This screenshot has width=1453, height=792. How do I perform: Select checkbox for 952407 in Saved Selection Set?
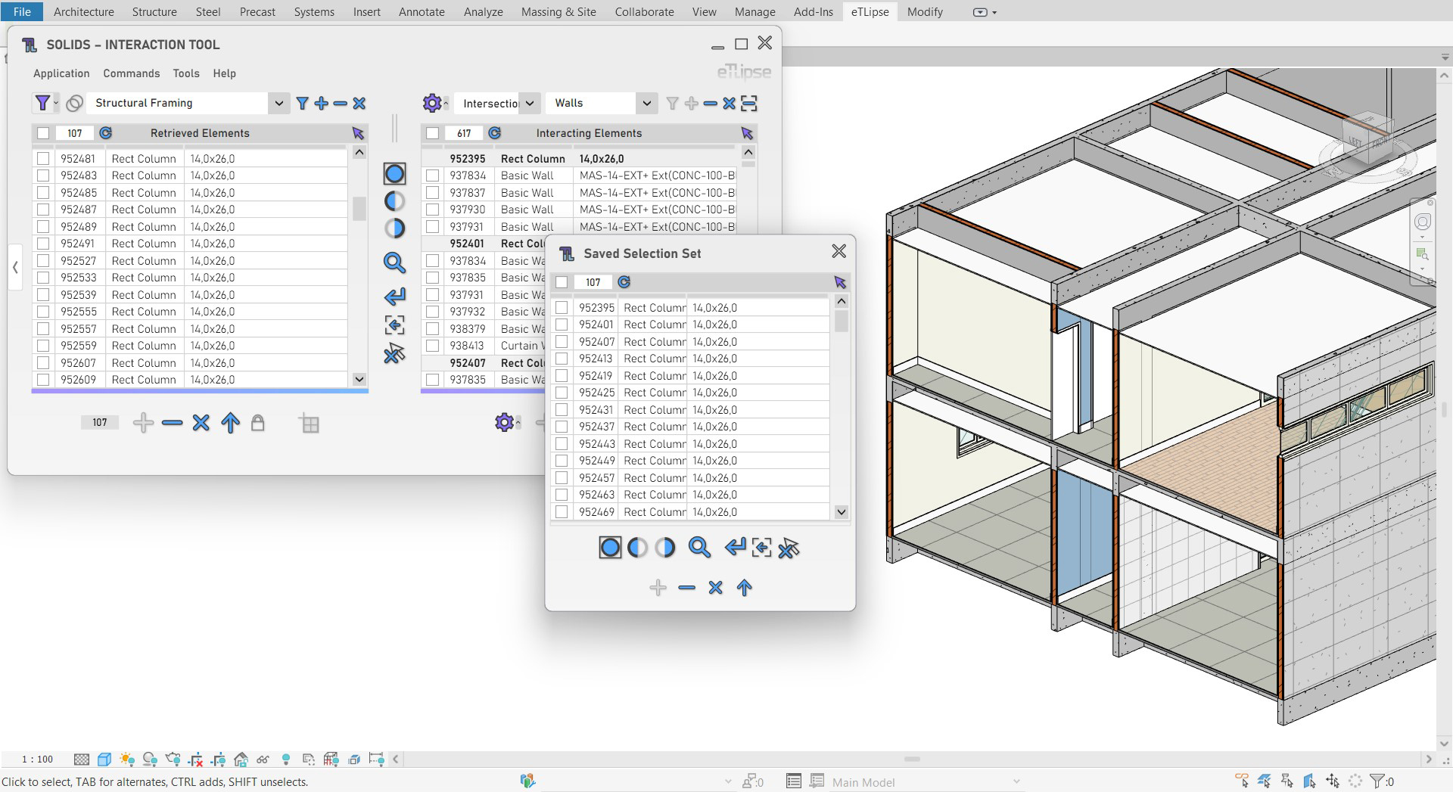pos(562,342)
